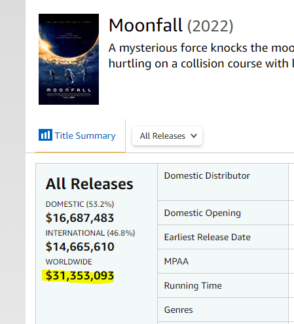Viewport: 294px width, 324px height.
Task: Open the Moonfall movie poster thumbnail
Action: (69, 59)
